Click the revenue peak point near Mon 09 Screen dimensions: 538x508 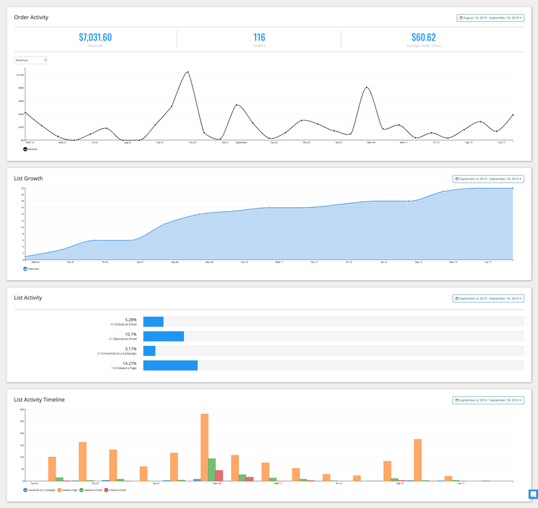(x=367, y=88)
